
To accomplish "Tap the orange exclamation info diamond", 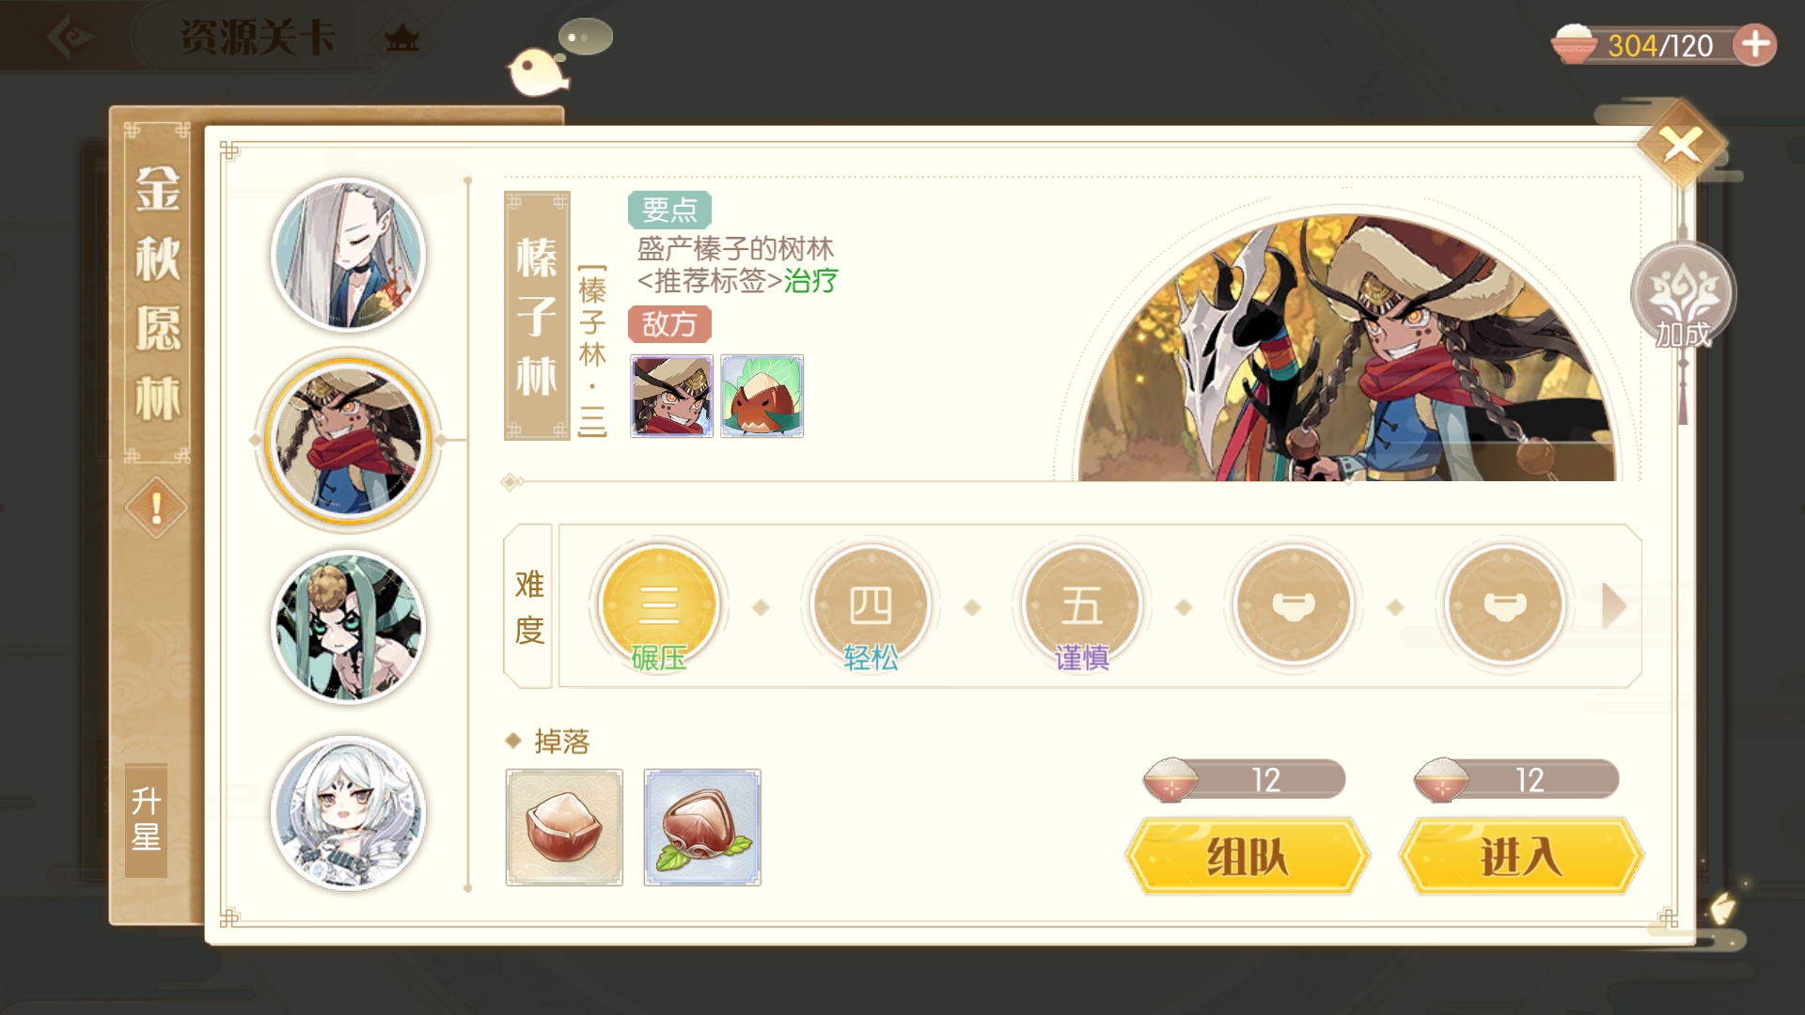I will [x=156, y=508].
